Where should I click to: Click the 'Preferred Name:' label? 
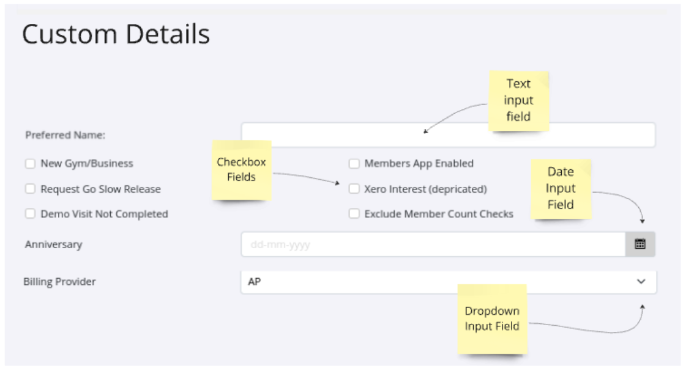tap(65, 135)
